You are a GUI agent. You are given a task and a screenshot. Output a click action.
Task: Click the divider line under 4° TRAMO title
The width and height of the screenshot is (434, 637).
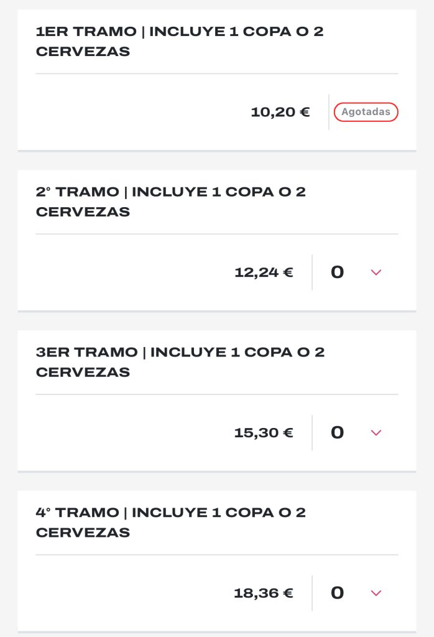tap(216, 555)
